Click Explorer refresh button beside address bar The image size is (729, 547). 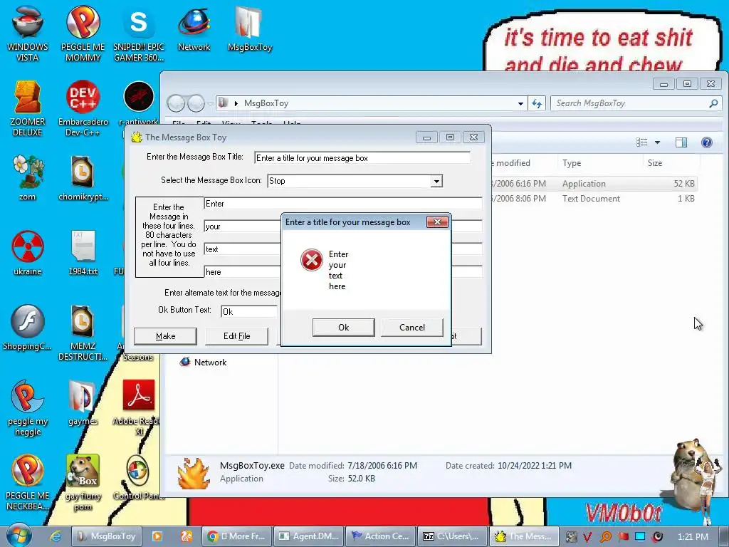(537, 103)
